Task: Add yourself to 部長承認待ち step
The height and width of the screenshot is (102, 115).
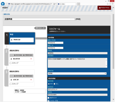Action: point(18,76)
